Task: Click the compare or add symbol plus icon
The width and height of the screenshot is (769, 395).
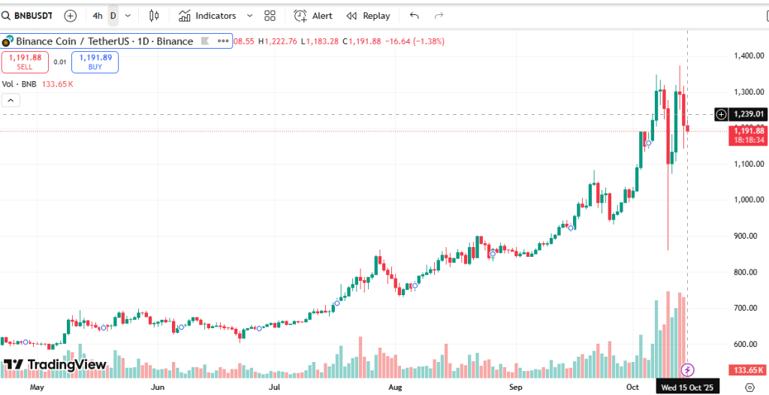Action: tap(70, 16)
